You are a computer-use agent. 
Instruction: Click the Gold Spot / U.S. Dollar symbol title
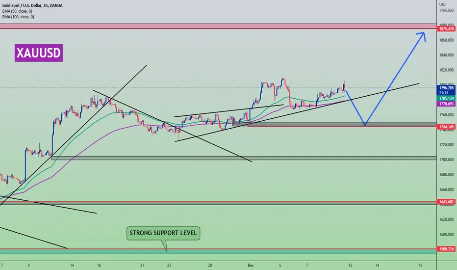click(32, 5)
